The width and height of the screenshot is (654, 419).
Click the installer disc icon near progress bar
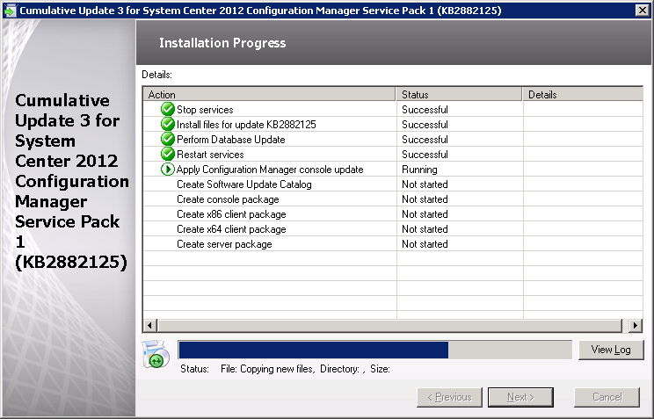tap(156, 354)
